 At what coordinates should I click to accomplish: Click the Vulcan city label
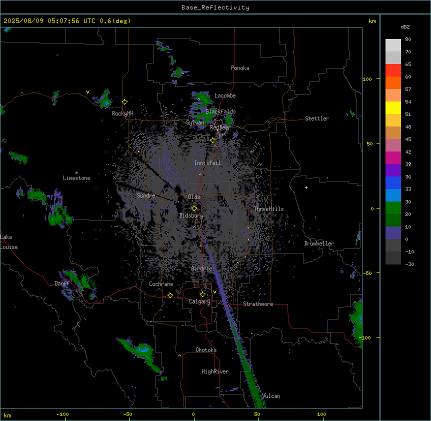pyautogui.click(x=271, y=396)
